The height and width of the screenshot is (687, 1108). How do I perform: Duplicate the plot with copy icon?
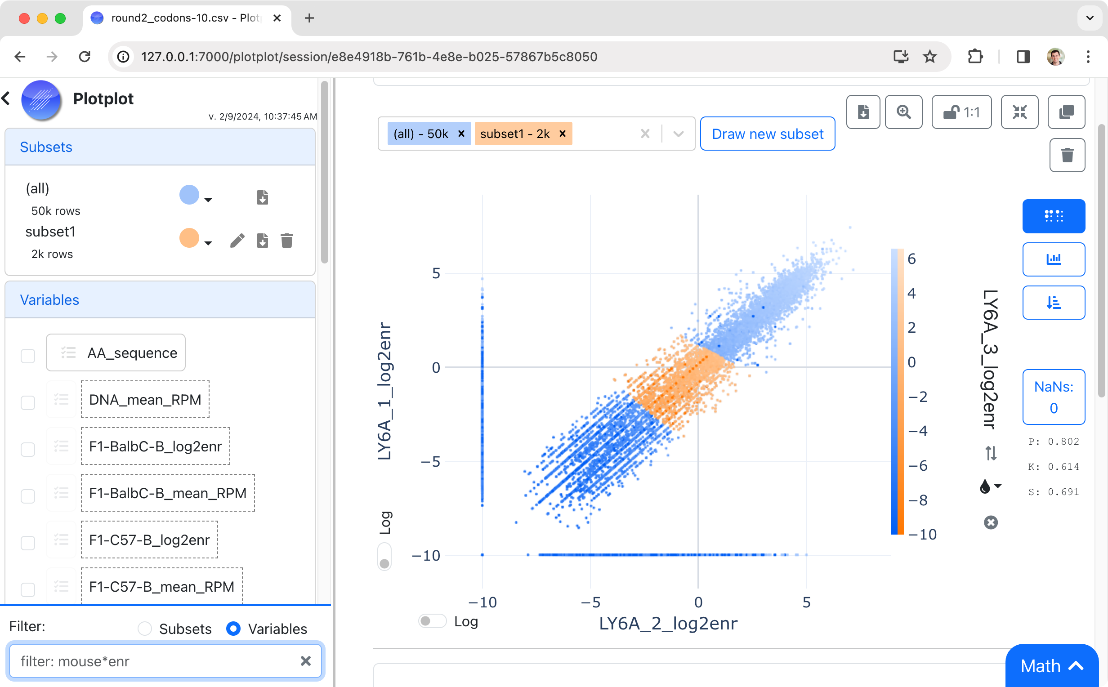pyautogui.click(x=1066, y=112)
